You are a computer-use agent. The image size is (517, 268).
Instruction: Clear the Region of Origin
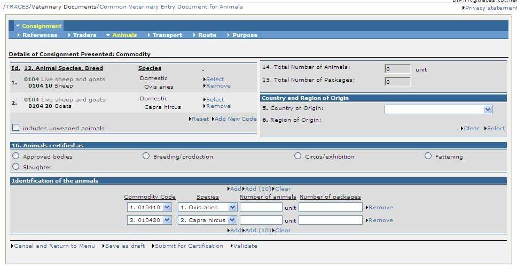coord(471,129)
